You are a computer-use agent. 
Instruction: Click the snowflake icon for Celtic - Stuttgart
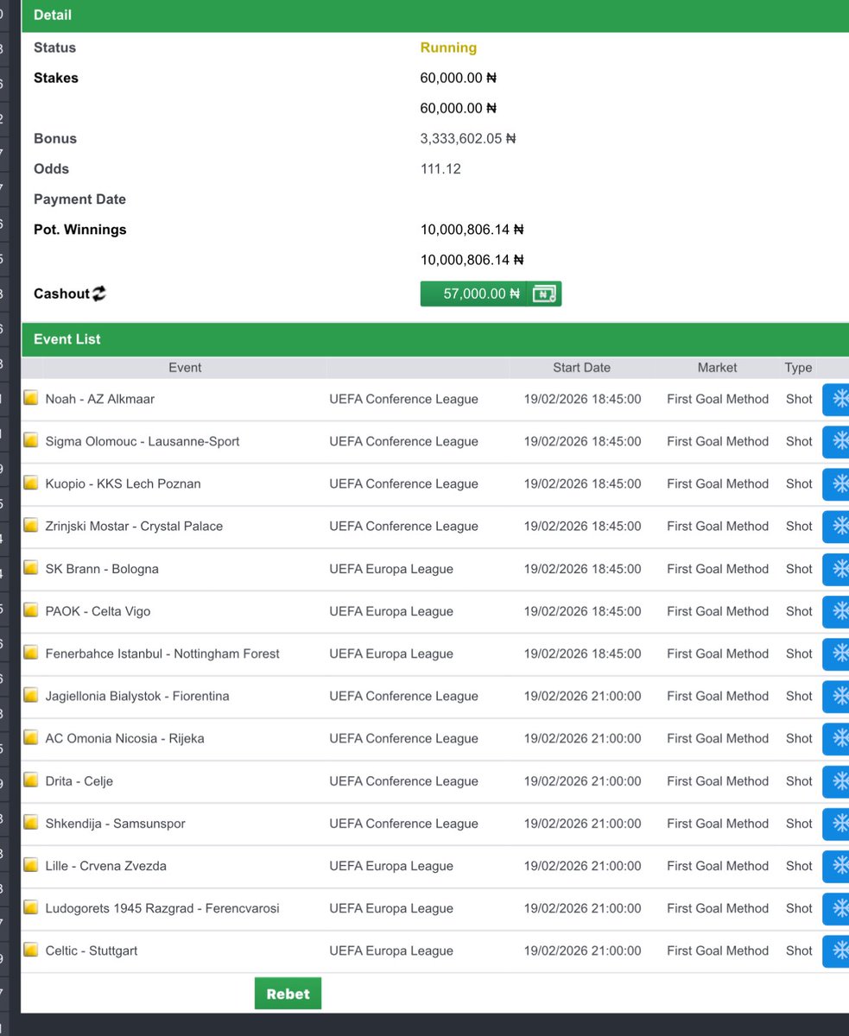[839, 951]
